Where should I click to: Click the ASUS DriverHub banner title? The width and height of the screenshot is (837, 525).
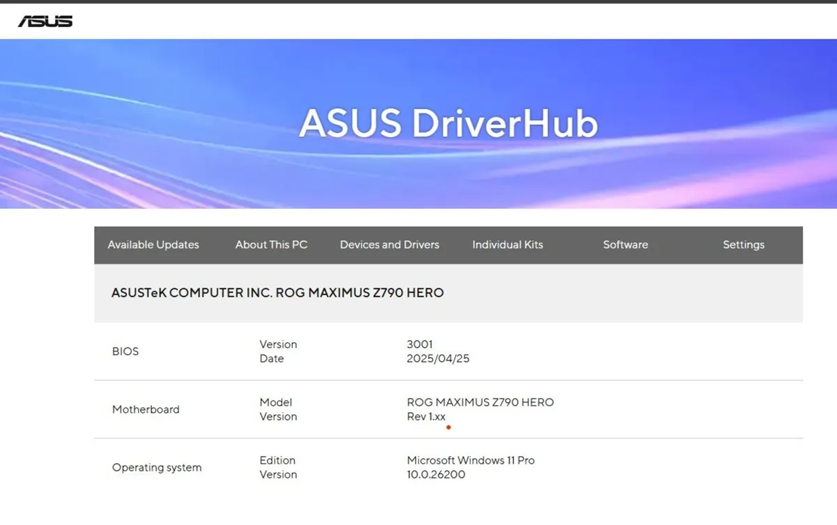(x=448, y=123)
